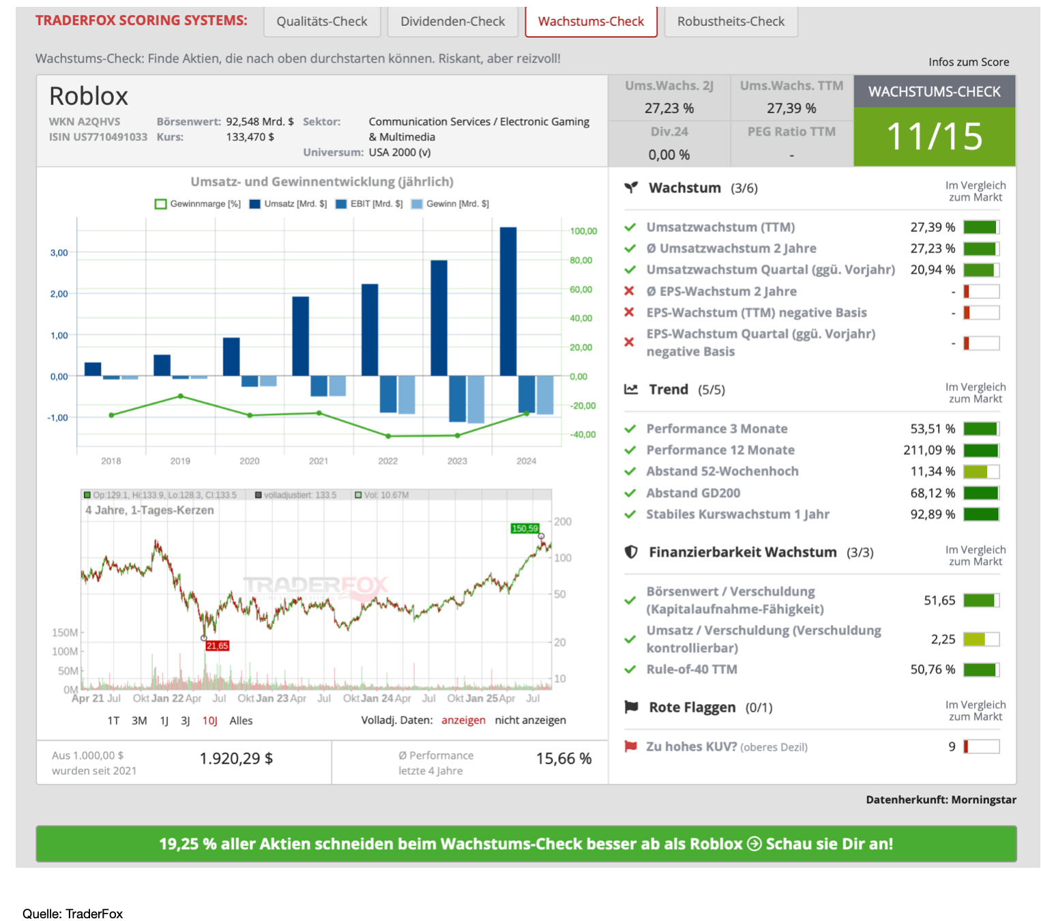Click the Ums.Wachs. TTM 27,39 % cell

pos(791,97)
